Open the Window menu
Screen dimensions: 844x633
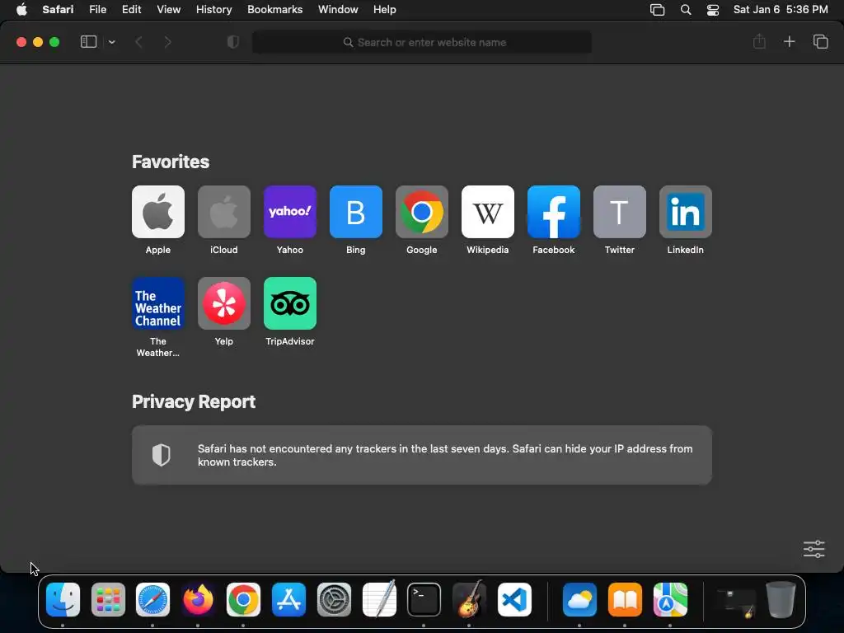(338, 10)
